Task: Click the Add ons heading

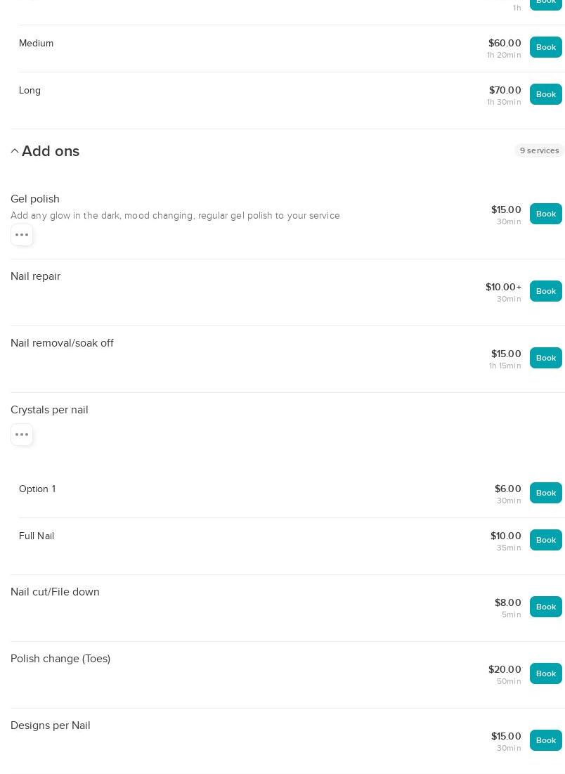Action: (51, 151)
